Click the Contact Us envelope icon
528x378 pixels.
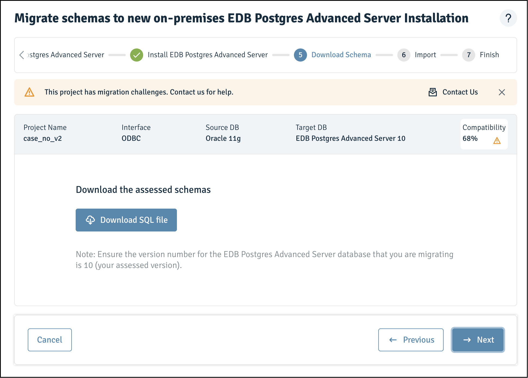coord(432,92)
